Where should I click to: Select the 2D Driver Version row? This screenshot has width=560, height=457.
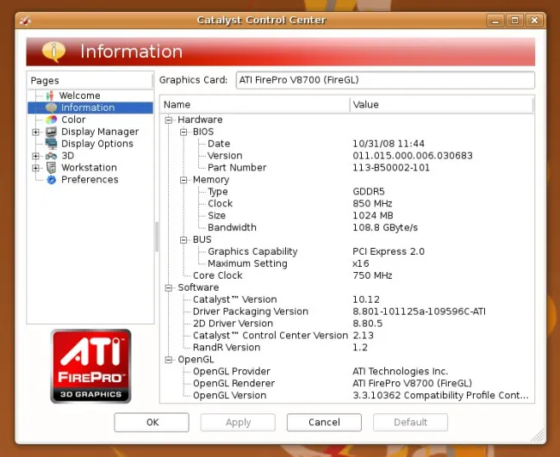click(346, 324)
